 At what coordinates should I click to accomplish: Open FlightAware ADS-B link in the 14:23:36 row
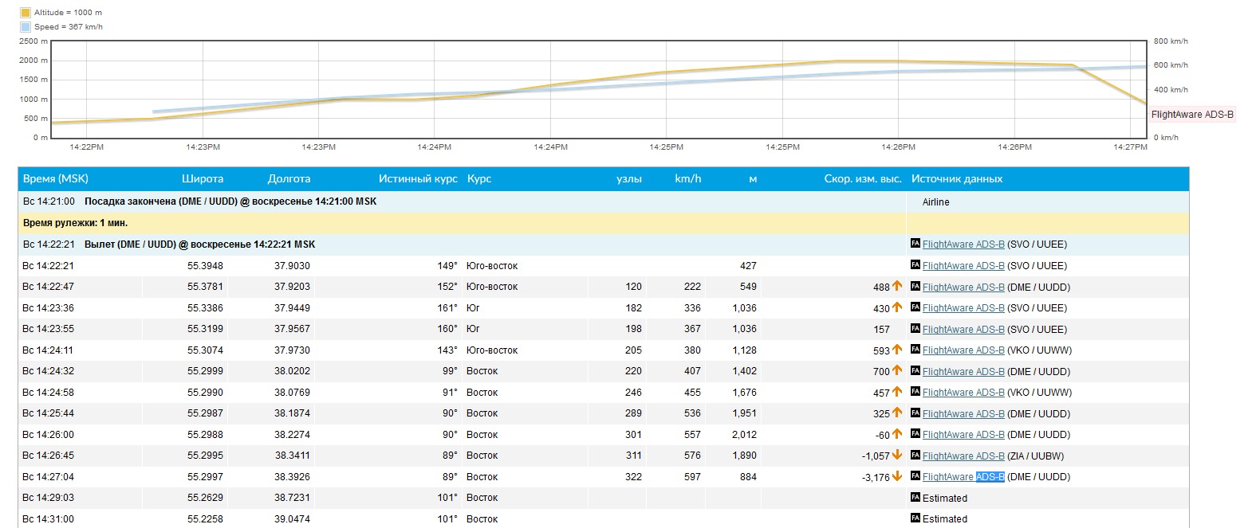tap(963, 308)
